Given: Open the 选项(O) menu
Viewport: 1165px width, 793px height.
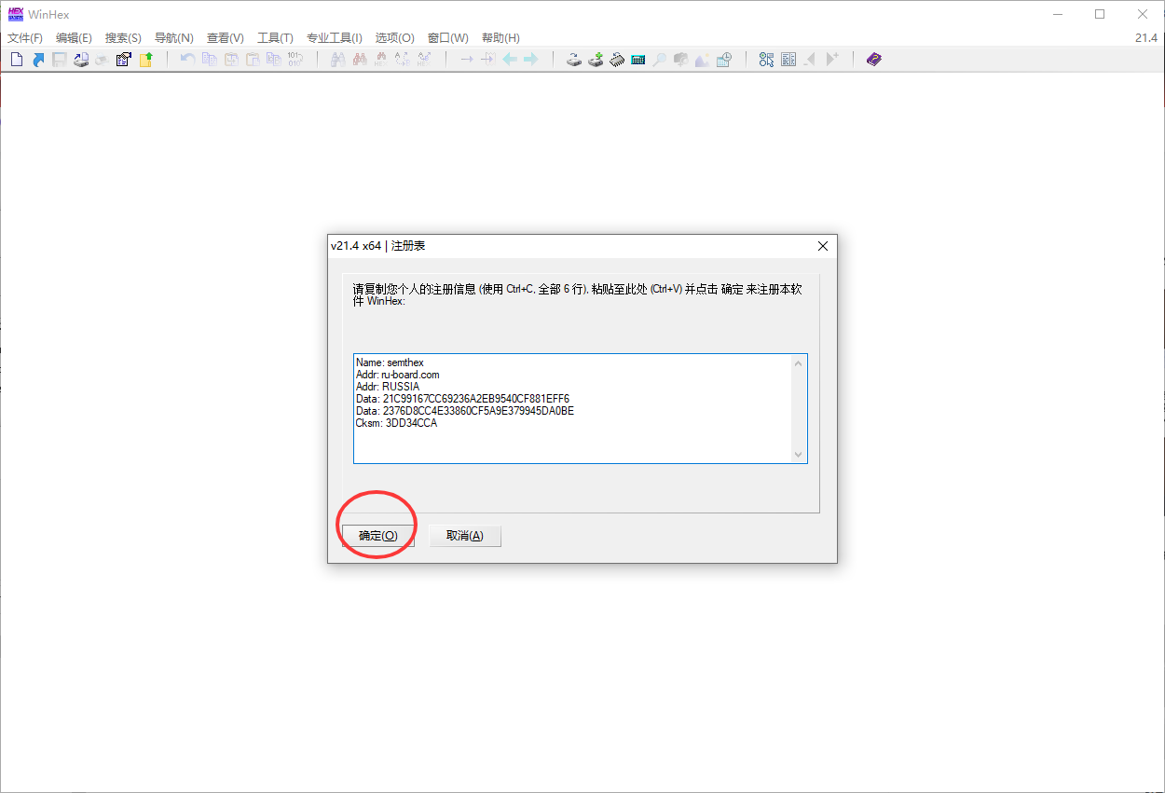Looking at the screenshot, I should 394,38.
